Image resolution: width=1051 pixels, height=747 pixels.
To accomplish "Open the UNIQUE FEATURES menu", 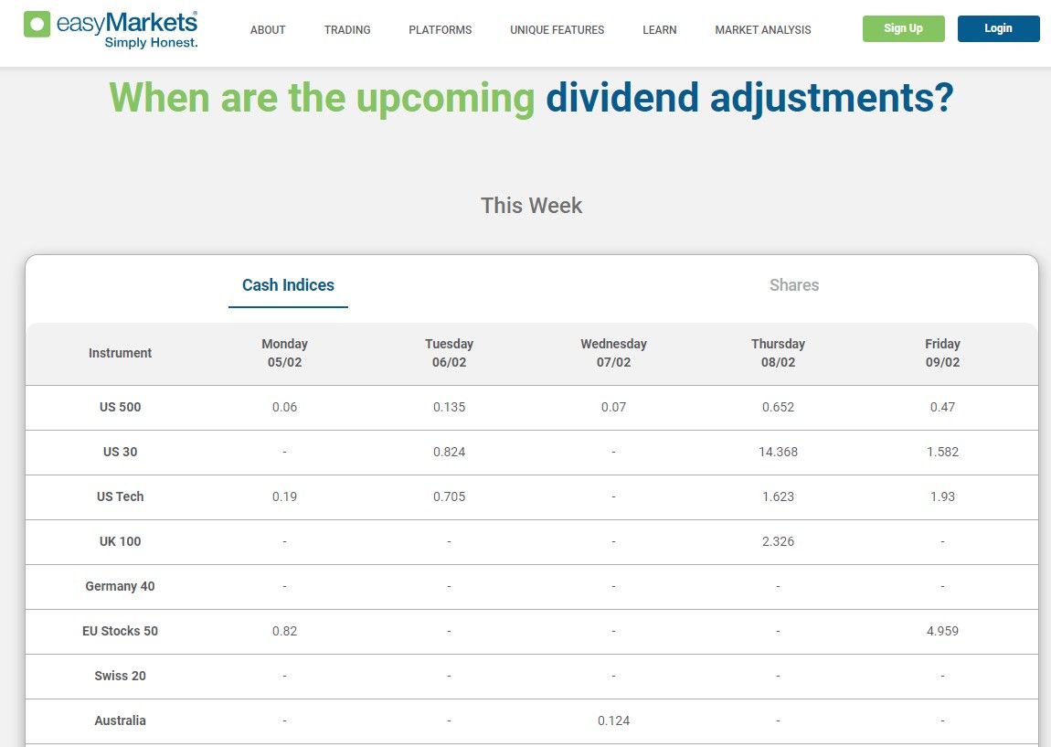I will pyautogui.click(x=557, y=30).
